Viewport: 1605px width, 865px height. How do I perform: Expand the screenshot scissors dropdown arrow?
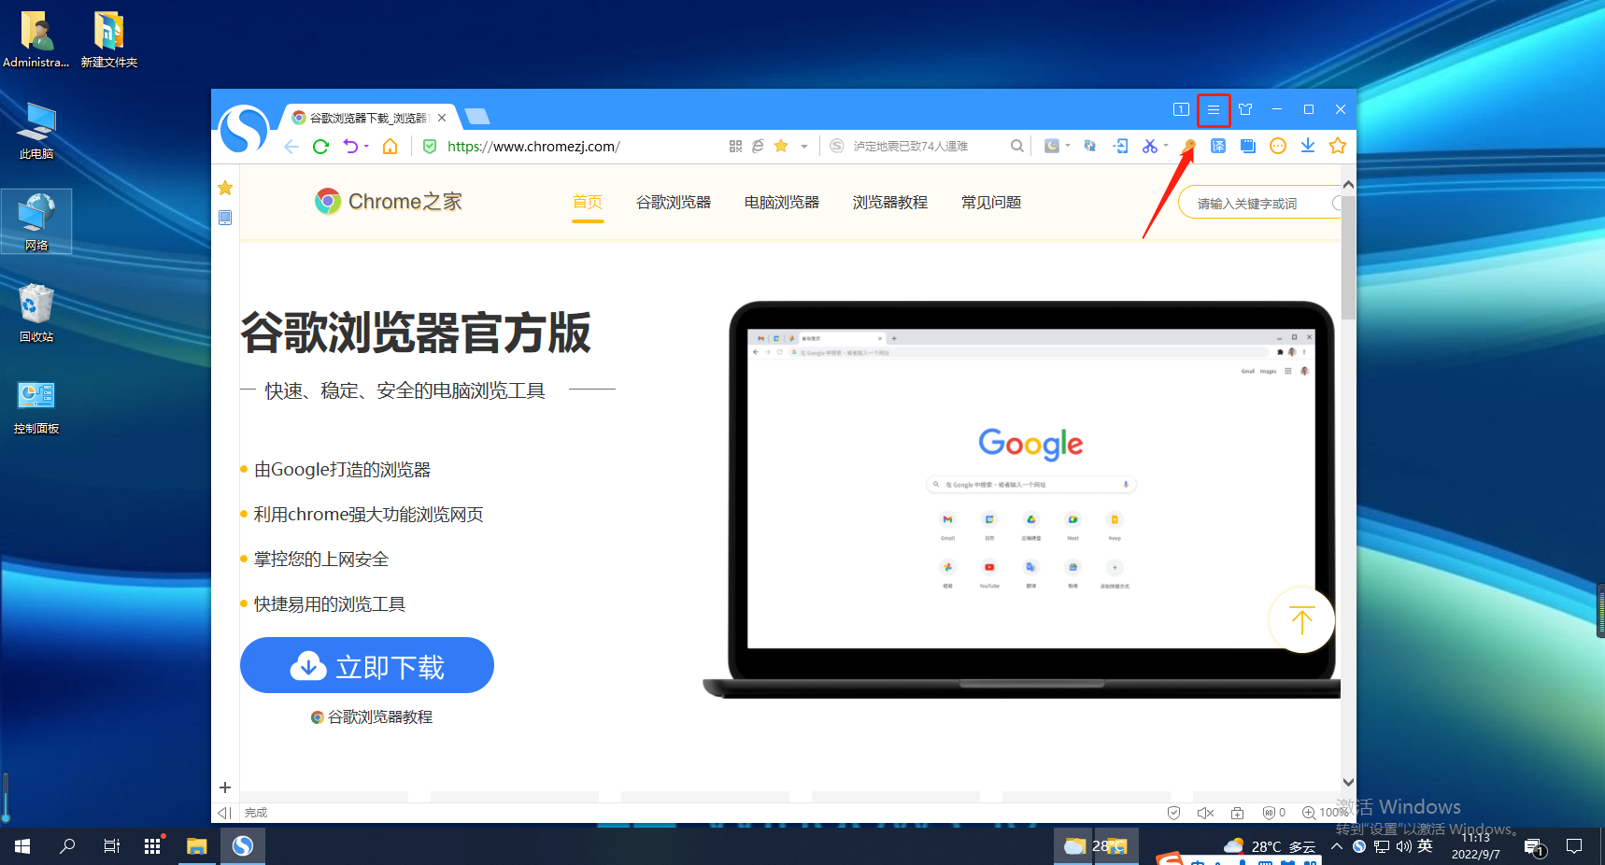(x=1166, y=146)
